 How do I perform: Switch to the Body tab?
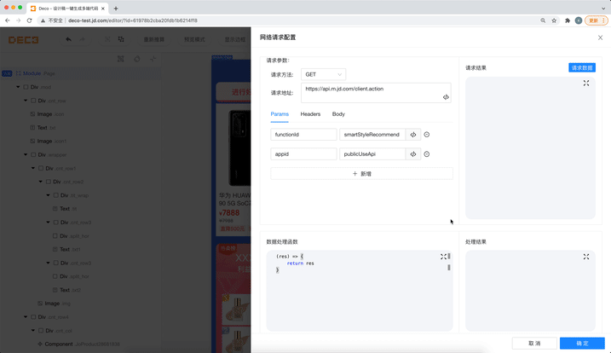pos(338,114)
